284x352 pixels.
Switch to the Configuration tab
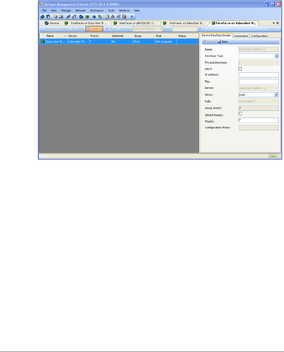coord(259,36)
